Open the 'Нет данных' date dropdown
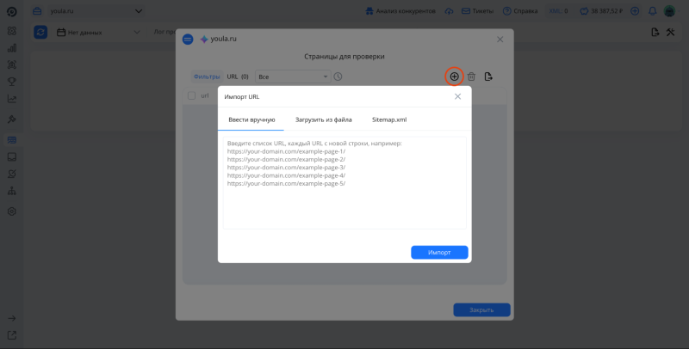 point(99,32)
